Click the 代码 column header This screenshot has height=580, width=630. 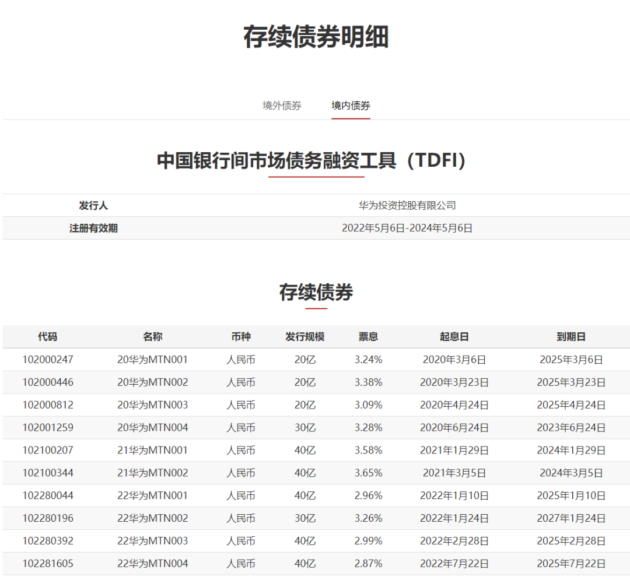point(47,337)
